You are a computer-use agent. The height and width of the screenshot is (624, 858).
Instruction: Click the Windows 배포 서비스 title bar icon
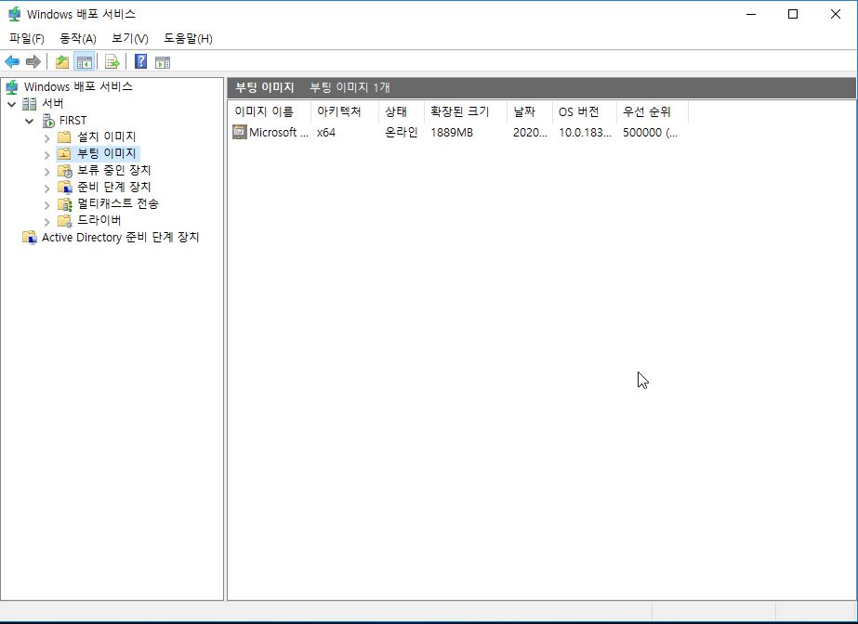pos(14,14)
